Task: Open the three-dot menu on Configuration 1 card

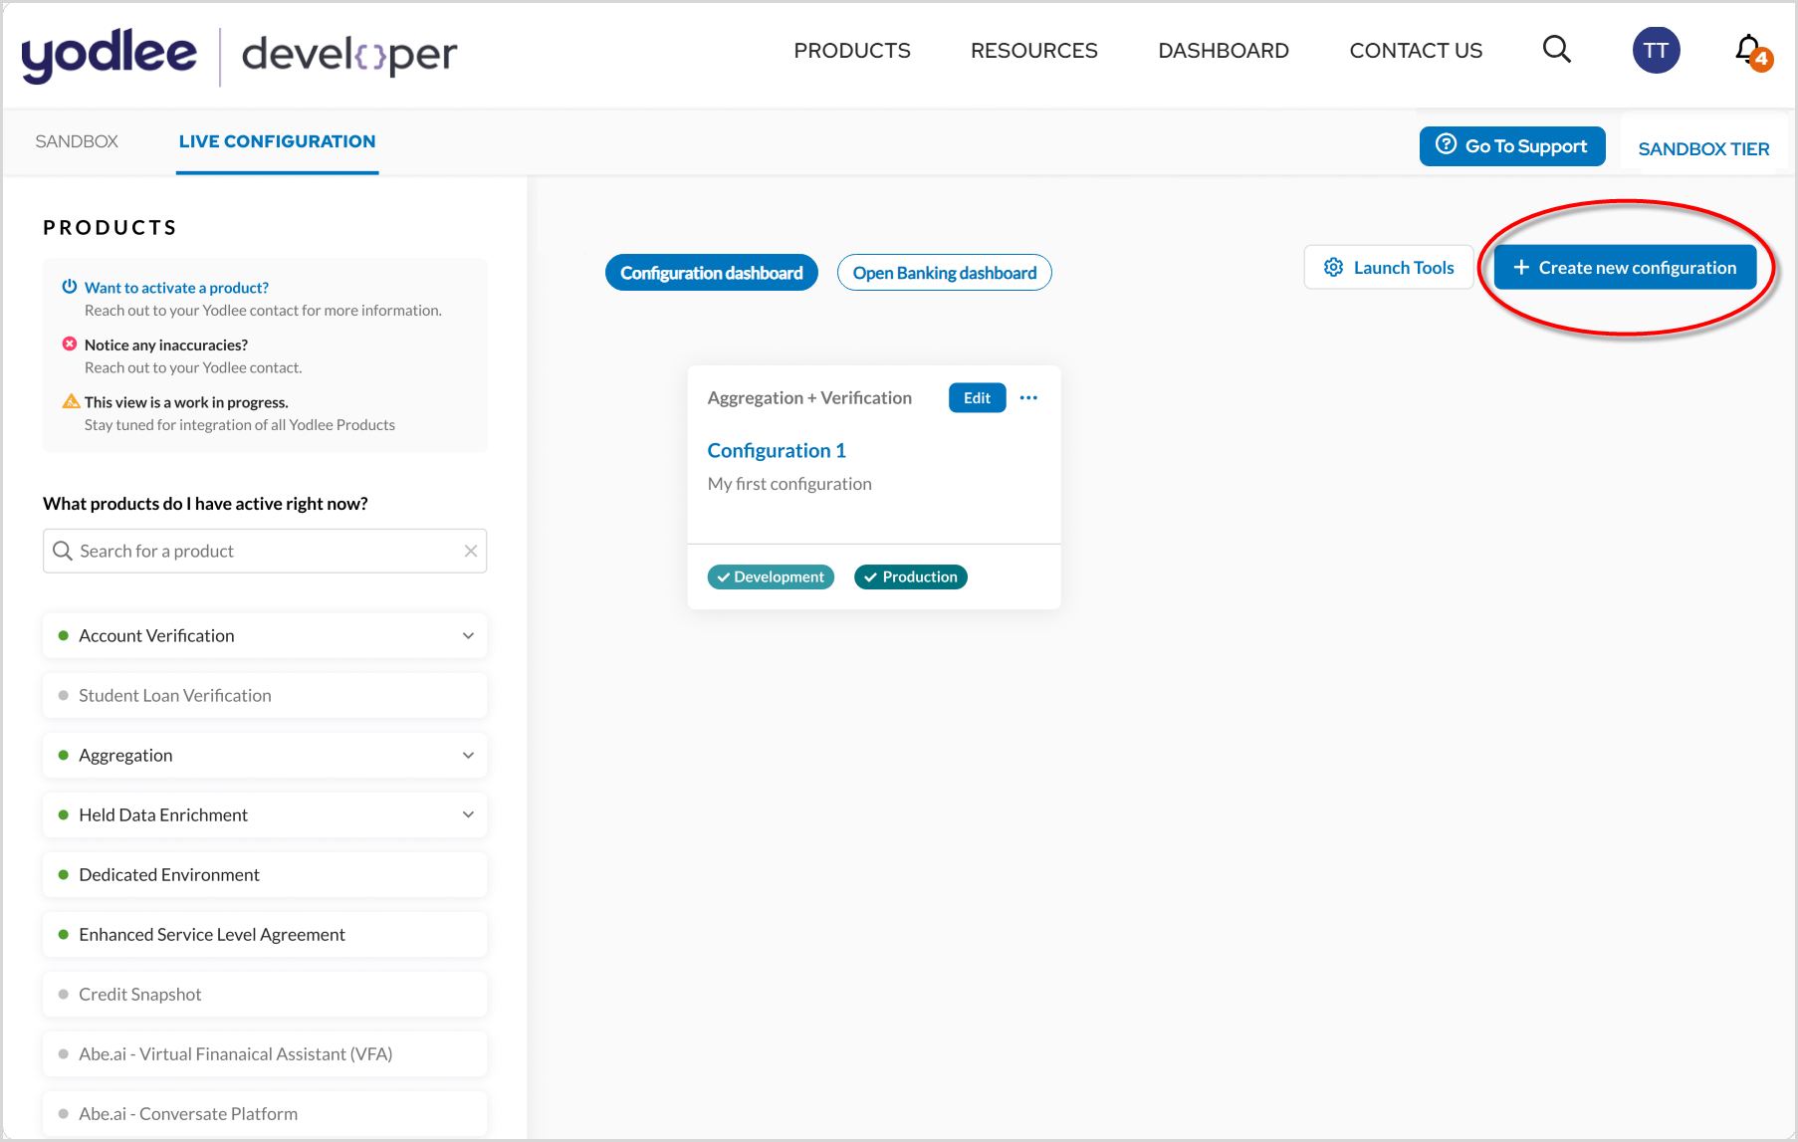Action: 1028,398
